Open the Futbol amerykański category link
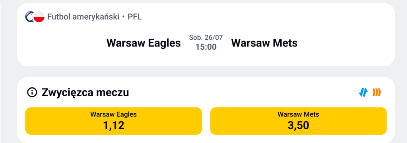This screenshot has height=143, width=407. click(x=83, y=17)
